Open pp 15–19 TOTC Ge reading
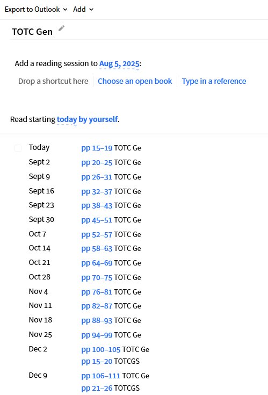The image size is (268, 395). tap(97, 148)
